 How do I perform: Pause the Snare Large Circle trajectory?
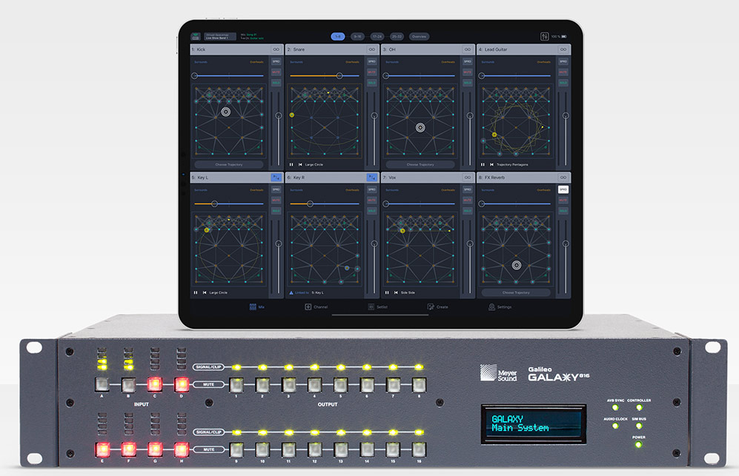coord(291,164)
